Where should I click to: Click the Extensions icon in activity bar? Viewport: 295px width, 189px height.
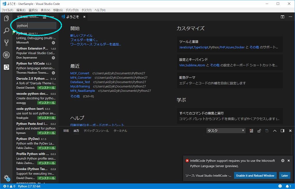point(6,67)
